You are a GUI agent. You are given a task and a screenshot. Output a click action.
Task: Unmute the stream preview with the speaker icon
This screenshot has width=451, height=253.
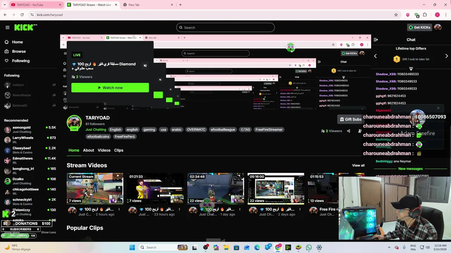point(145,66)
